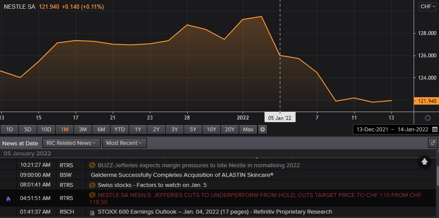This screenshot has width=439, height=218.
Task: Click the date range input 13-Dec-2021 to 14-Jan-2022
Action: 392,130
